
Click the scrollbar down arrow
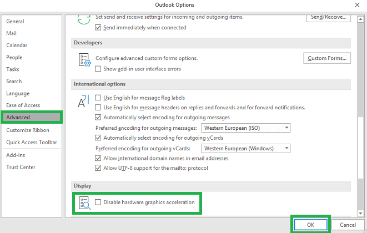click(x=360, y=213)
